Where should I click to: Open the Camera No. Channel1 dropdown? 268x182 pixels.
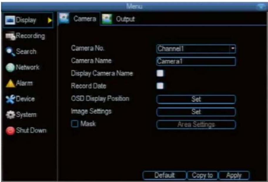[x=196, y=49]
